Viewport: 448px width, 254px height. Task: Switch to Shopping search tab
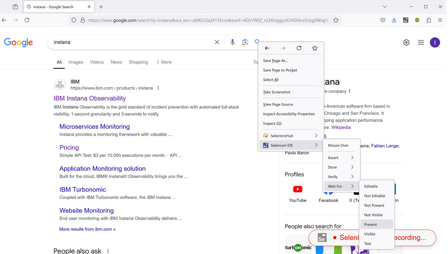pyautogui.click(x=138, y=62)
